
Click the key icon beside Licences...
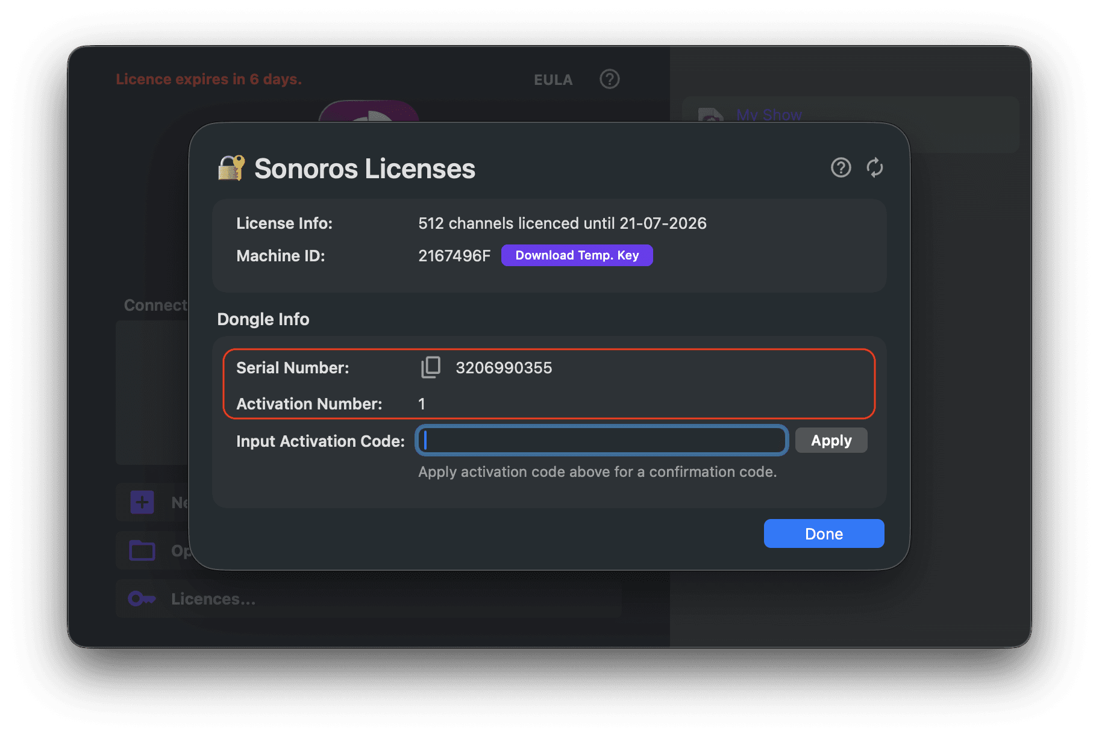(x=142, y=599)
